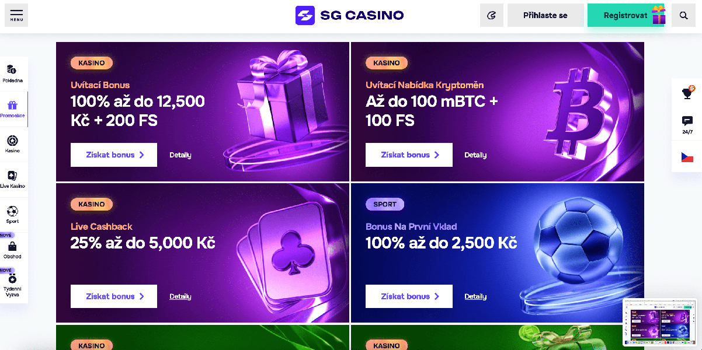Screen dimensions: 702x350
Task: Open Detaily for the crypto welcome offer
Action: click(x=475, y=155)
